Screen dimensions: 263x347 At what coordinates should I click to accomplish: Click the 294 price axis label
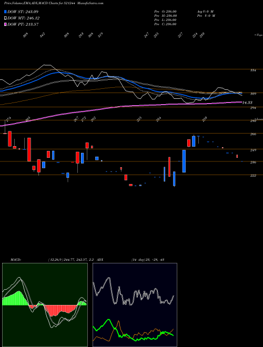[253, 108]
